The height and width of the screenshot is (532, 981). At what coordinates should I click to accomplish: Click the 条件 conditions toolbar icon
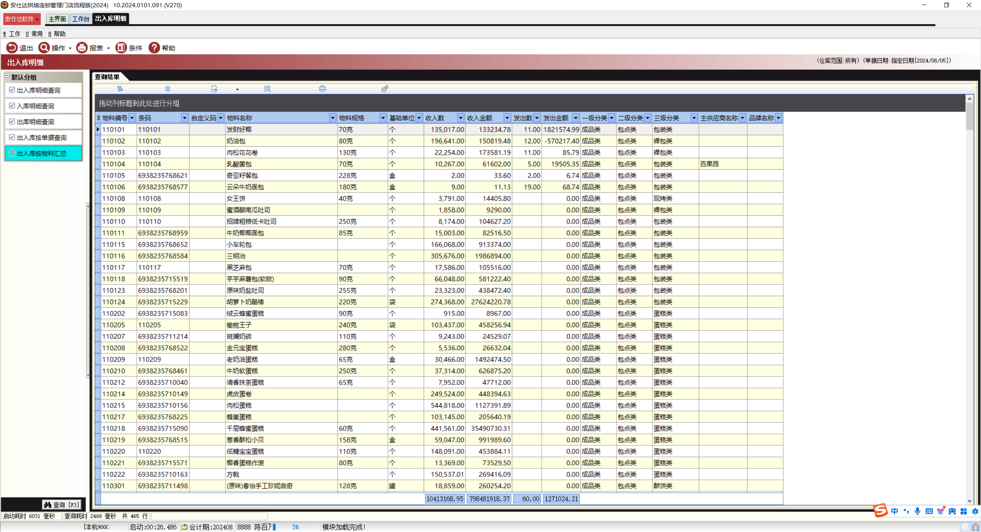(x=121, y=47)
